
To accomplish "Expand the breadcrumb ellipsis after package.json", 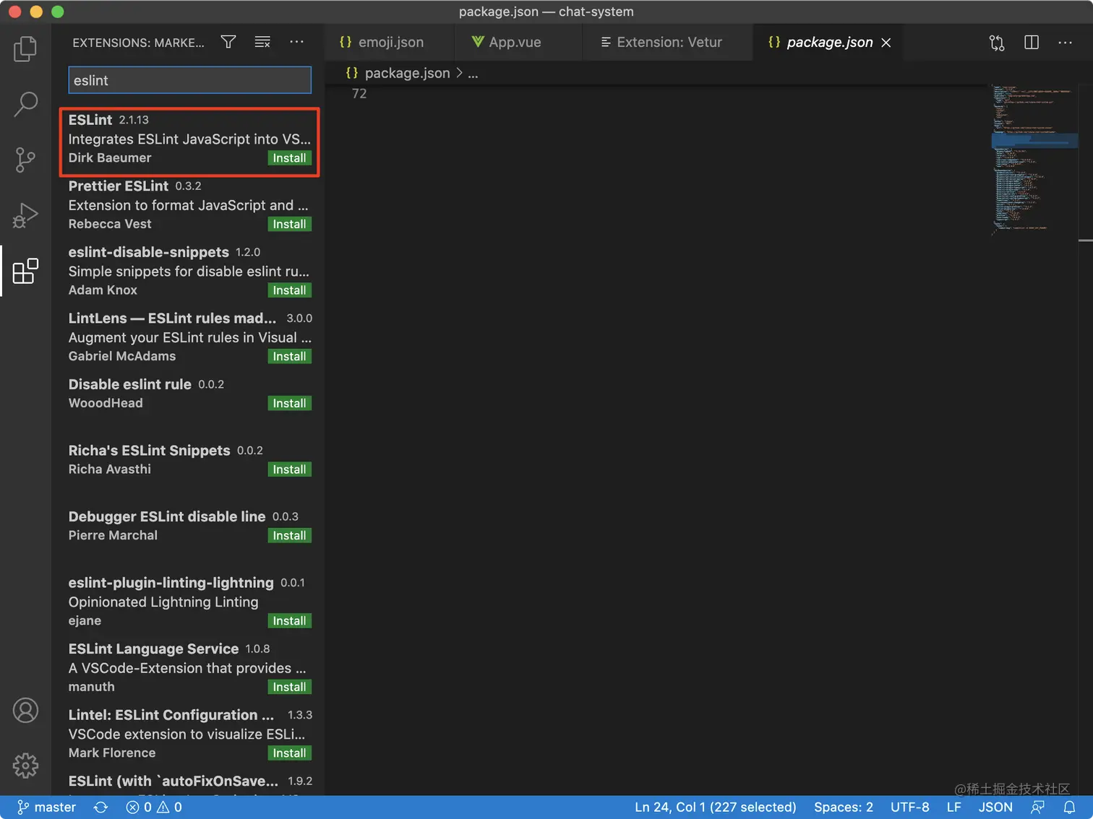I will pyautogui.click(x=473, y=73).
